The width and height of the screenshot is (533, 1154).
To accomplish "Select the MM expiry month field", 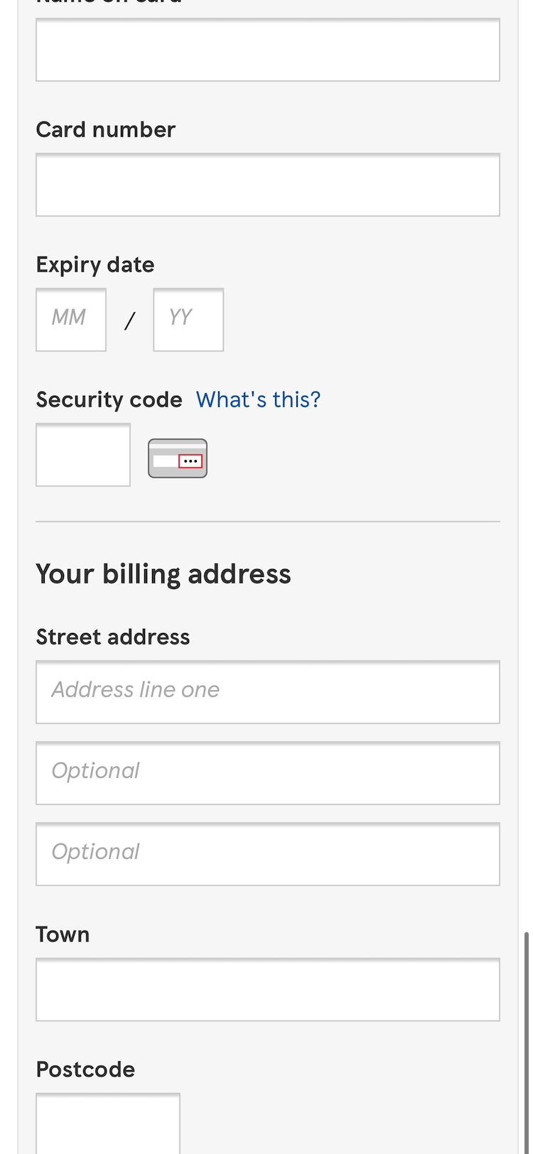I will (71, 320).
